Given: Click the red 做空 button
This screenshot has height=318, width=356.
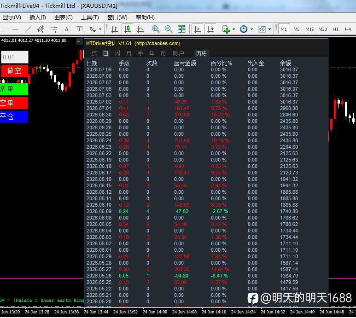Looking at the screenshot, I should 15,70.
